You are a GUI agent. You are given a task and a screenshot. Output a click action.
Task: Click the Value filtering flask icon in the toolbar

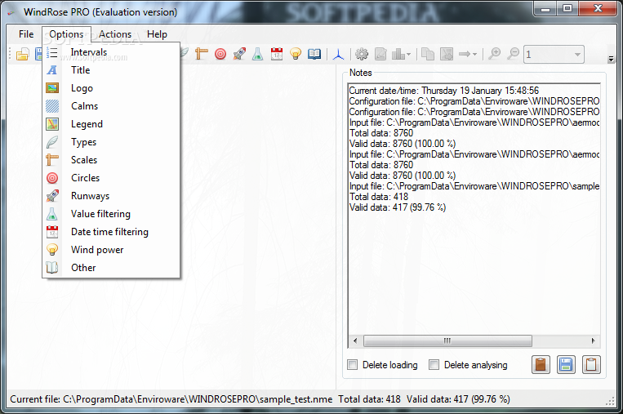[258, 54]
